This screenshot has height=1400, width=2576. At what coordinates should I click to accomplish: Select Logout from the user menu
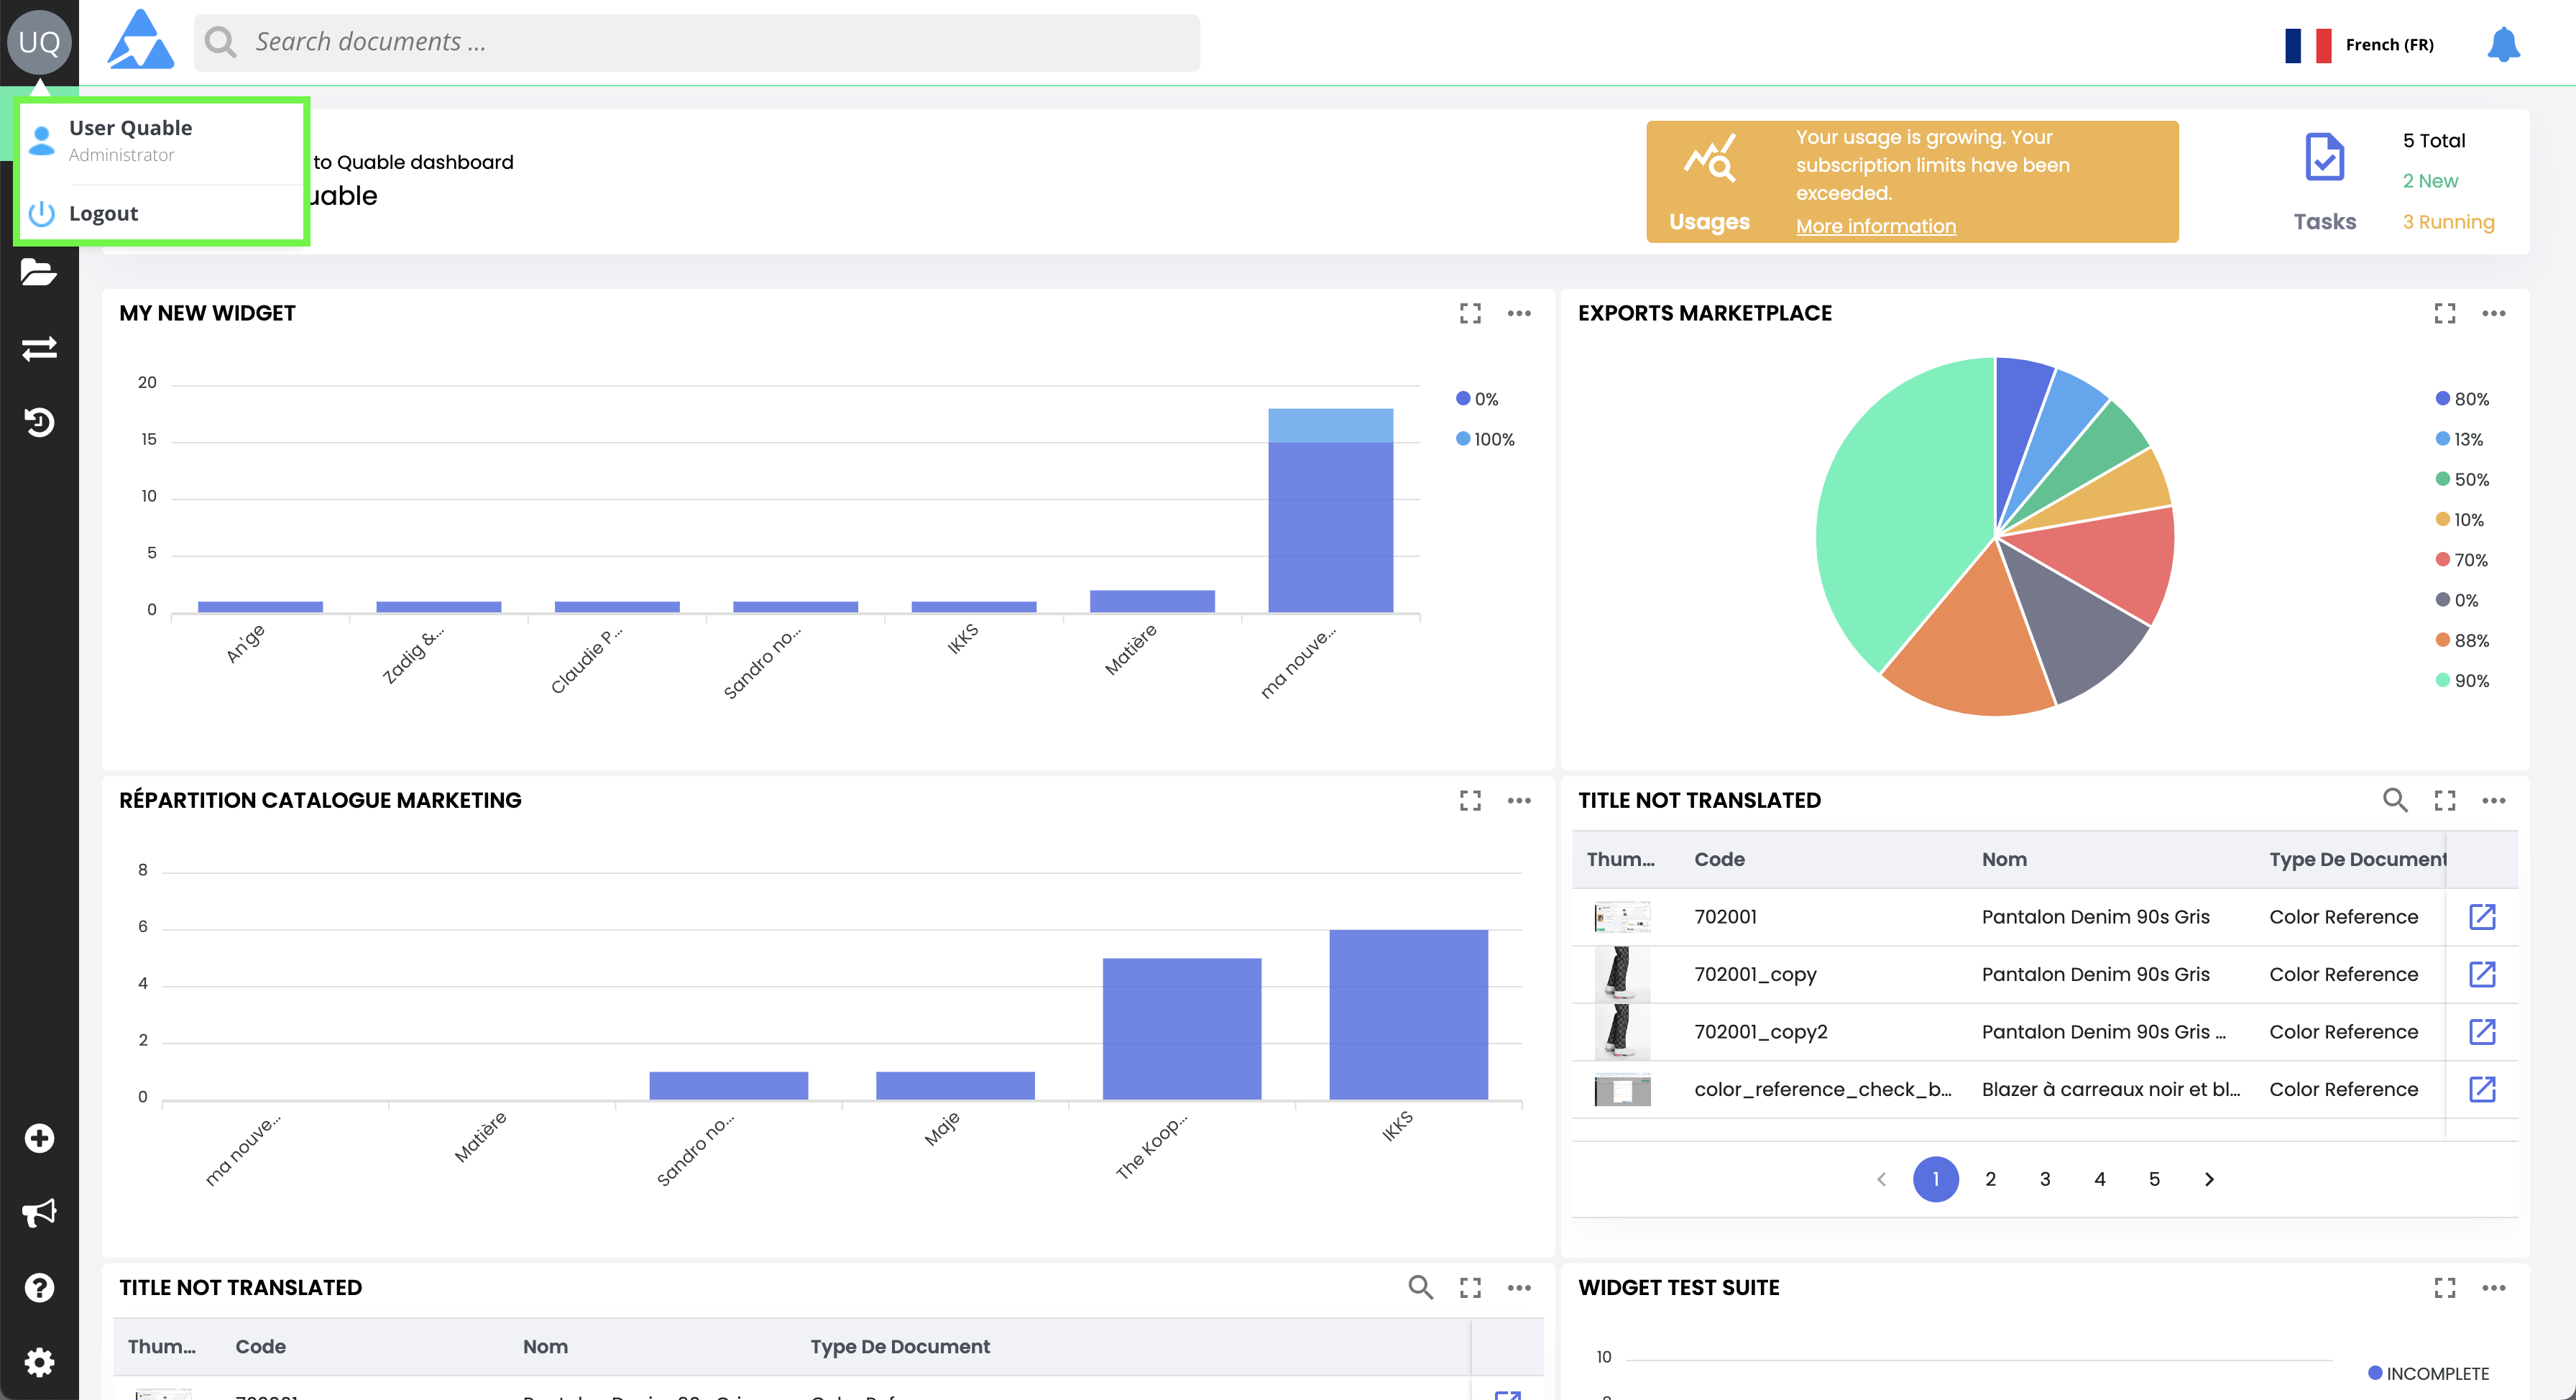103,213
